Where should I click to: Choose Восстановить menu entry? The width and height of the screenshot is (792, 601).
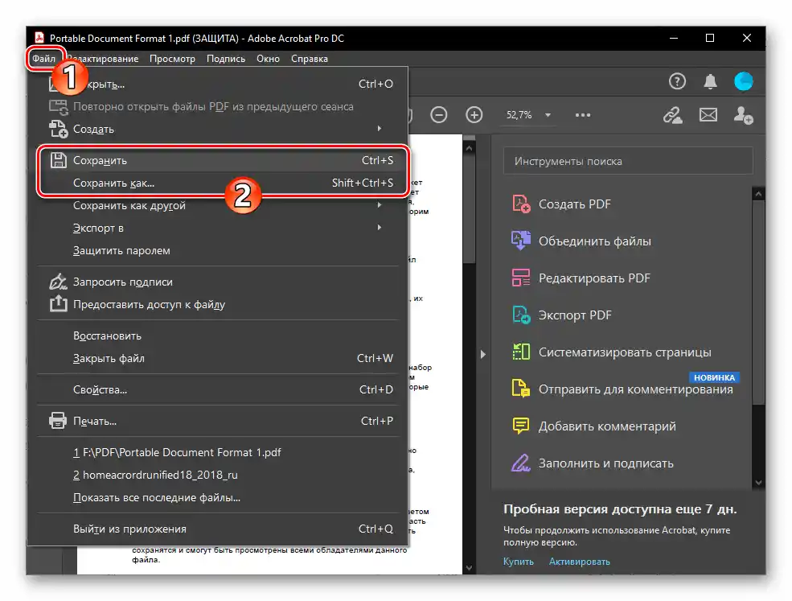pos(218,335)
